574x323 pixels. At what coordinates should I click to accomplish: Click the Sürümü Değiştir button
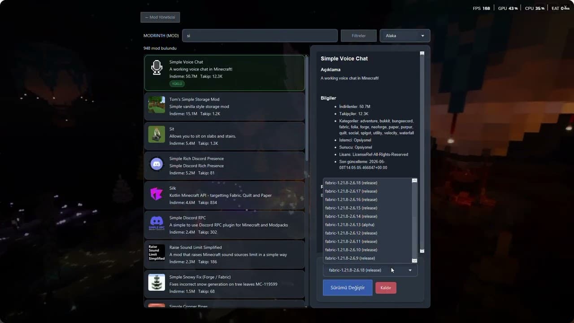348,288
